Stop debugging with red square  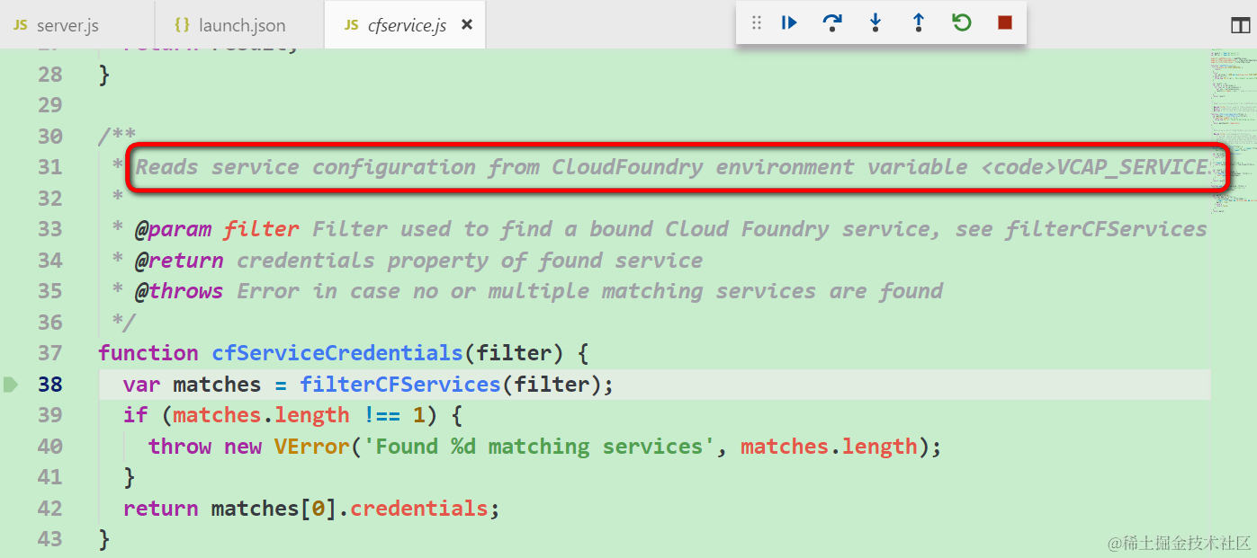pyautogui.click(x=1005, y=23)
